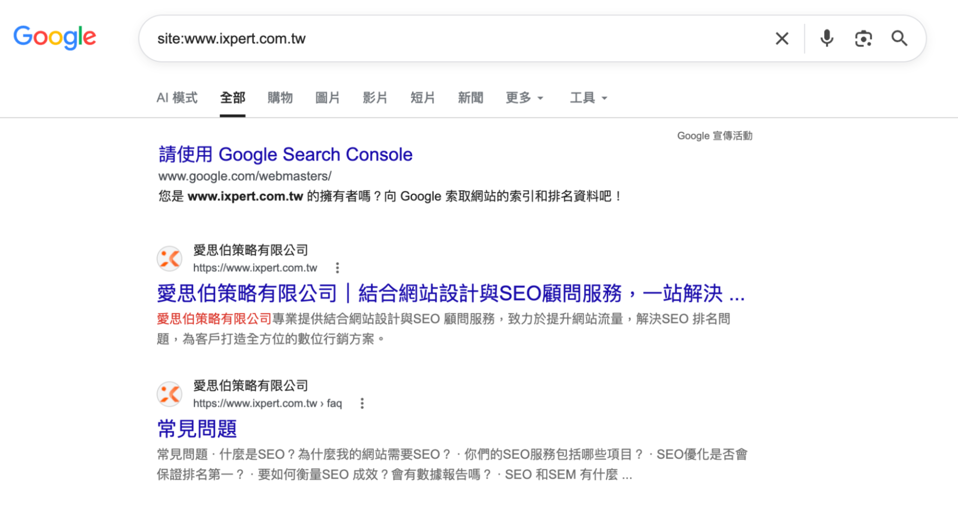Open image search with camera lens icon
This screenshot has height=505, width=958.
(863, 38)
